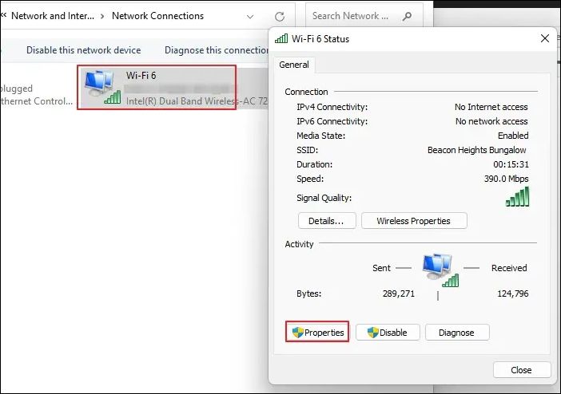561x394 pixels.
Task: Click the Wi-Fi 6 Status title bar icon
Action: click(x=281, y=38)
